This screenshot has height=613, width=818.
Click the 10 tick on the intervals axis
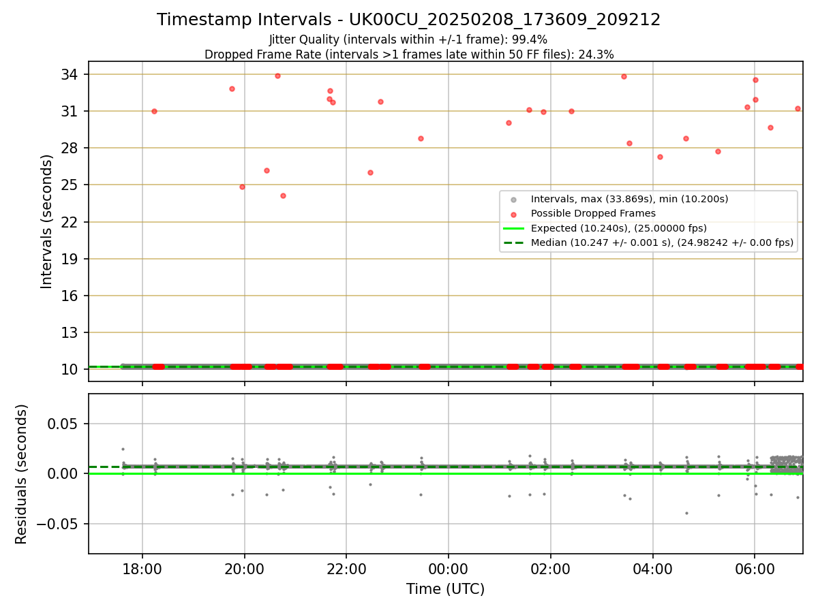click(x=71, y=369)
